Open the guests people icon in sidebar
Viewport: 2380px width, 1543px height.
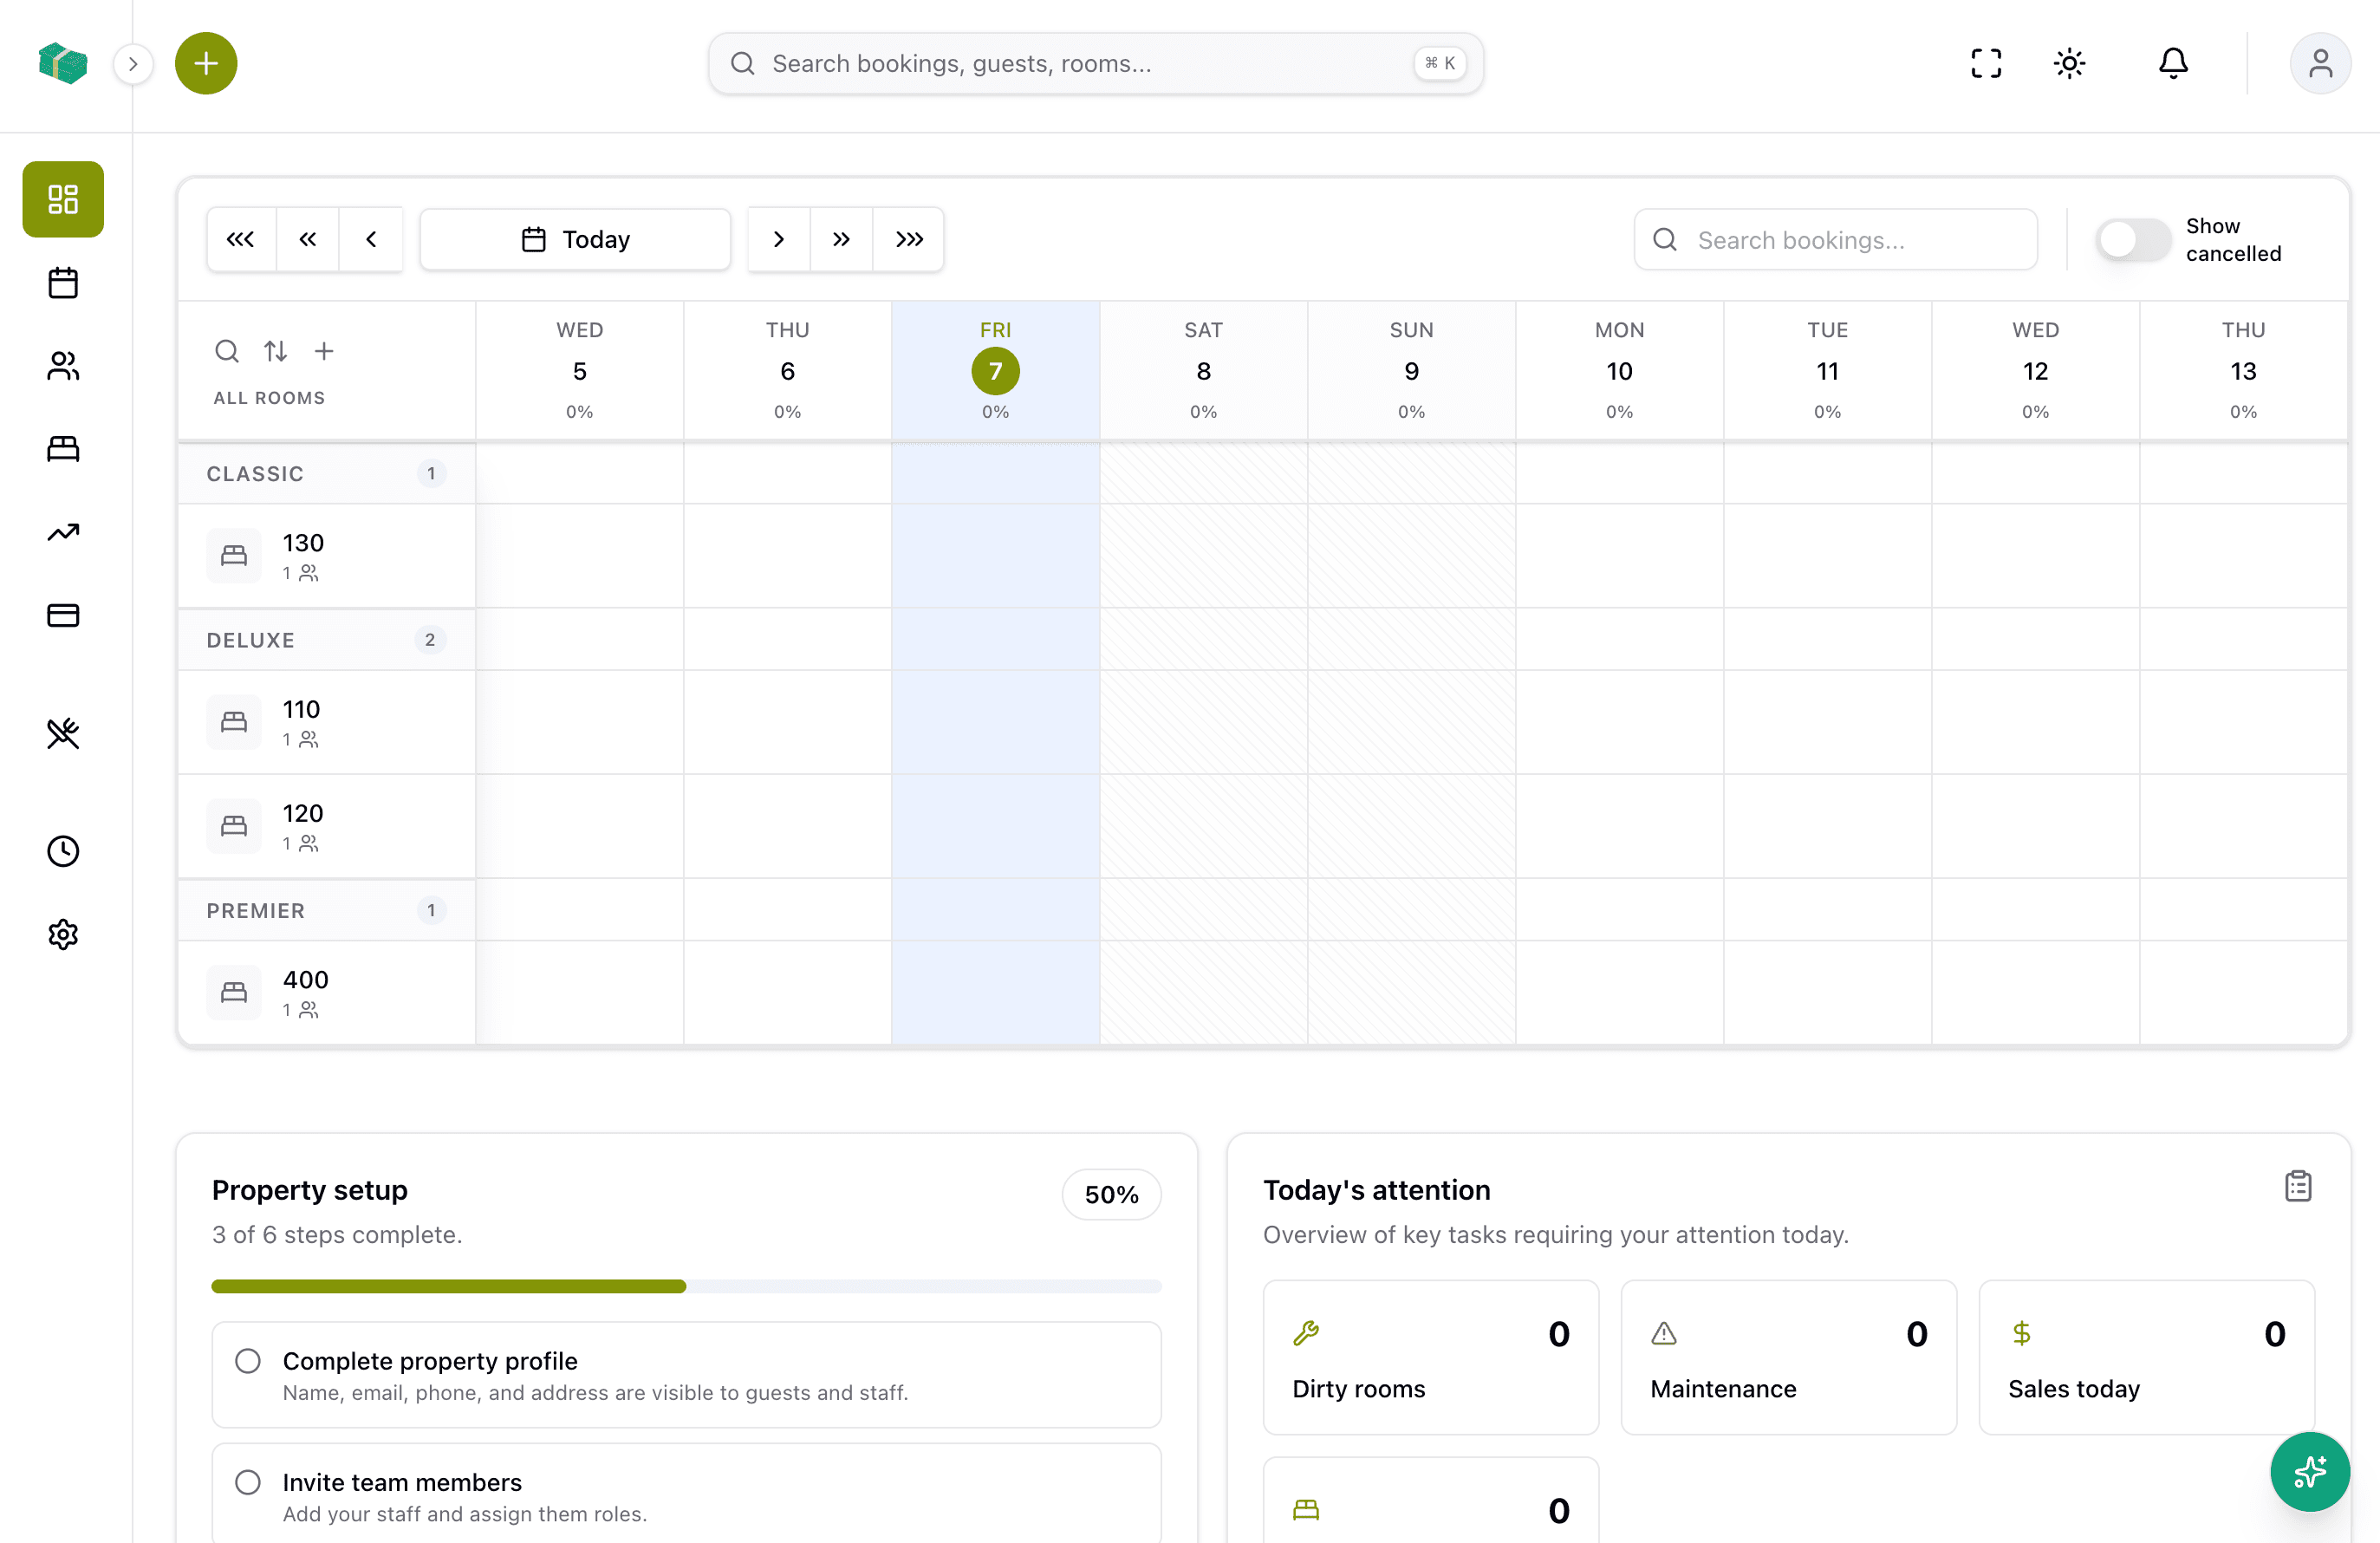coord(63,366)
